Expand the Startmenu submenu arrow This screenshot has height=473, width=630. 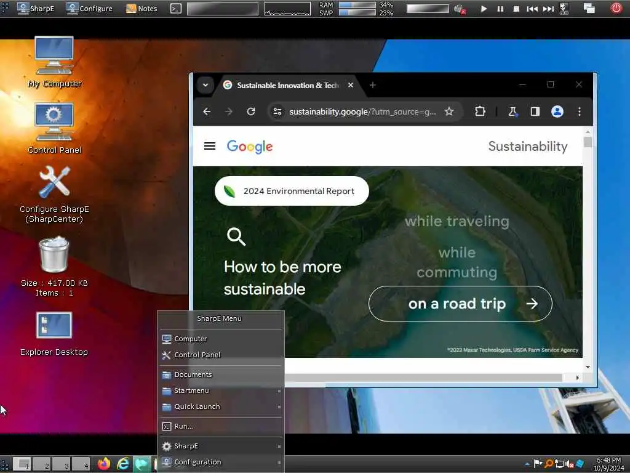[279, 391]
